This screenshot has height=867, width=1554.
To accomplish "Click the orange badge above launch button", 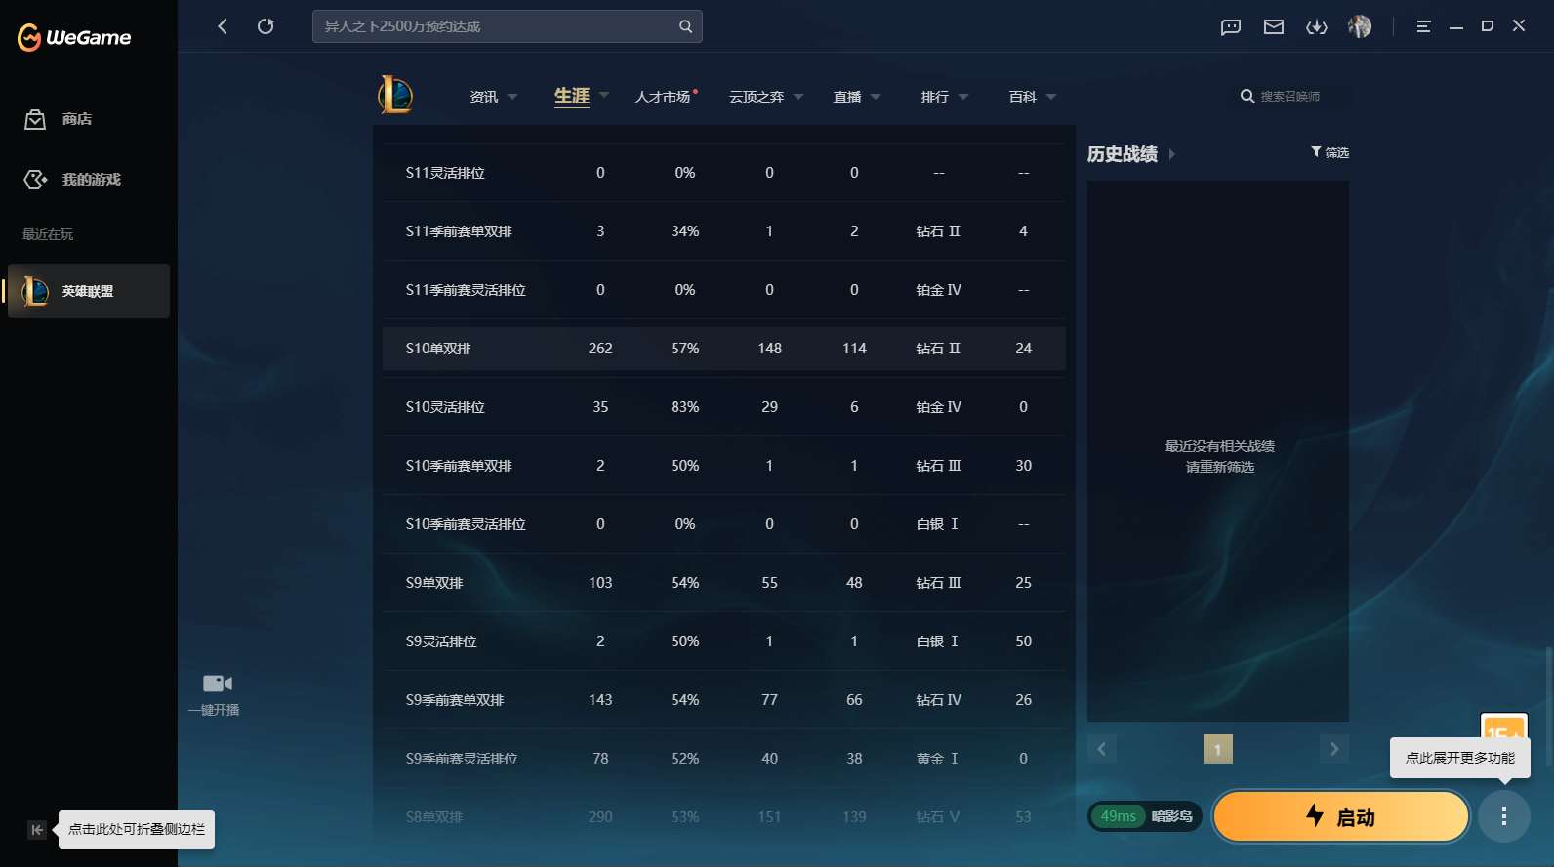I will 1503,727.
